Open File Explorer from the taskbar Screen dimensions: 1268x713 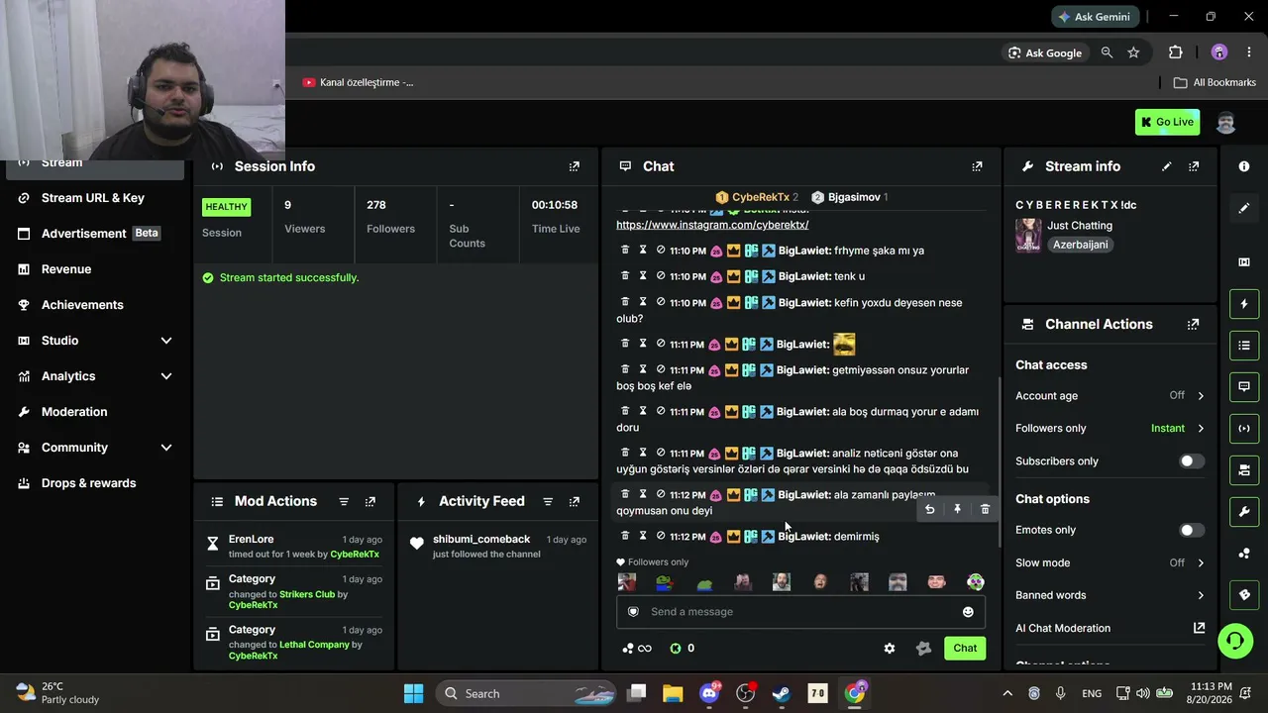(x=673, y=693)
